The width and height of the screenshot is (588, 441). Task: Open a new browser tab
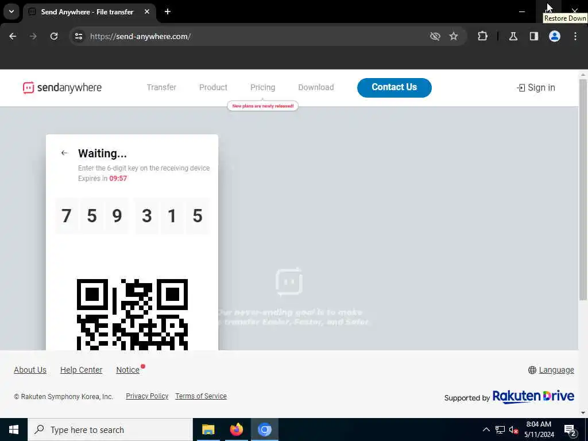click(x=168, y=11)
